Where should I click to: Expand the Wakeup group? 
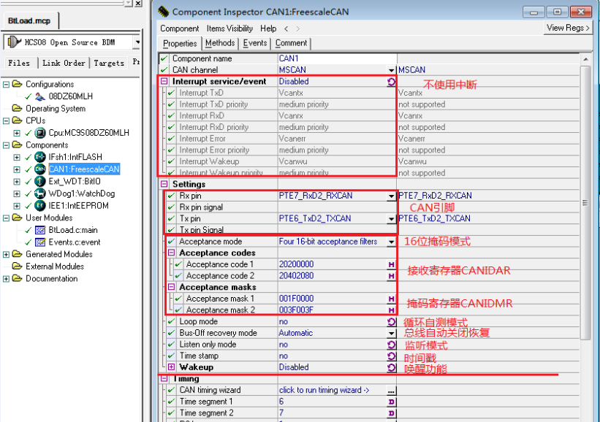pos(172,367)
